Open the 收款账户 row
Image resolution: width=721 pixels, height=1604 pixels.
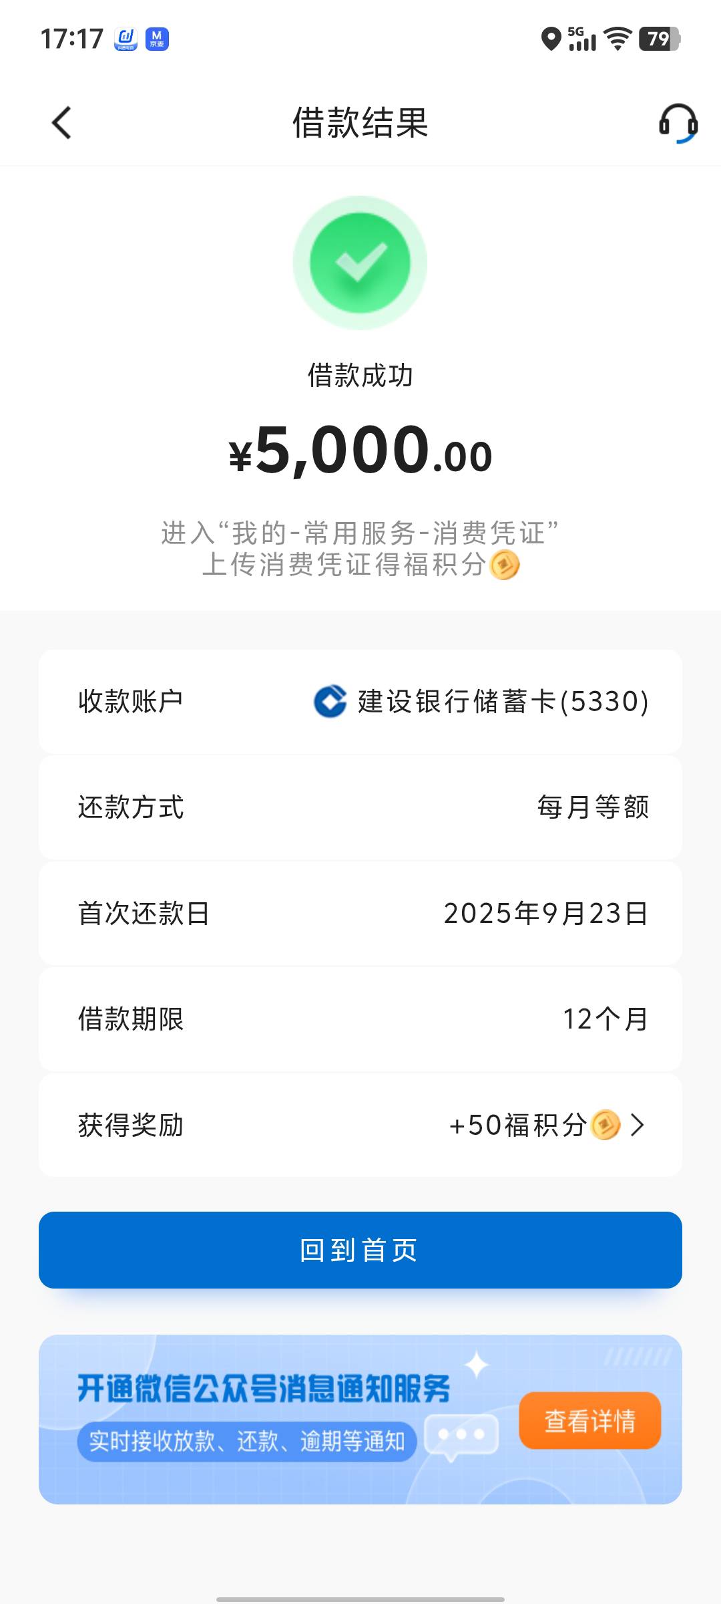coord(360,702)
